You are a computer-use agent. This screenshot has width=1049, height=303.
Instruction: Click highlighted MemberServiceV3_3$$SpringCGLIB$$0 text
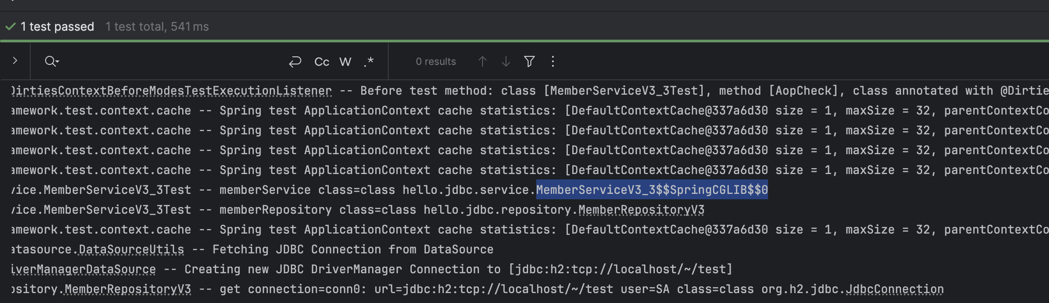tap(652, 190)
